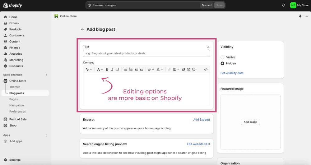The width and height of the screenshot is (311, 165).
Task: Insert a bulleted list
Action: point(126,70)
